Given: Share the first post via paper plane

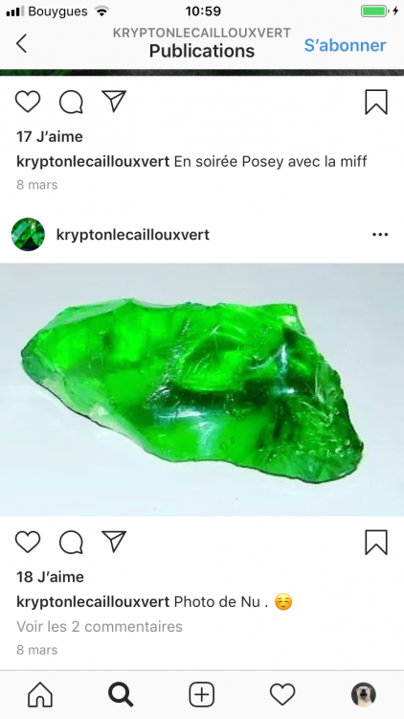Looking at the screenshot, I should point(114,101).
